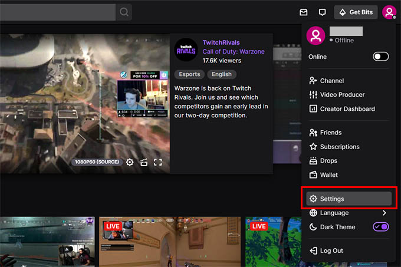Open TwitchRivals channel link
Viewport: 401px width, 267px height.
221,42
